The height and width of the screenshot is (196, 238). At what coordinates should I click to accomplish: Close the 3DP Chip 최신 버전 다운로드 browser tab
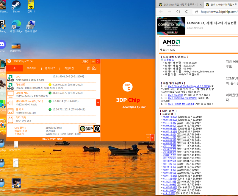(x=201, y=5)
